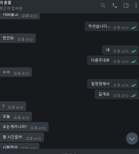
Task: Select the '형 시간없어' message bubble
Action: point(22,137)
